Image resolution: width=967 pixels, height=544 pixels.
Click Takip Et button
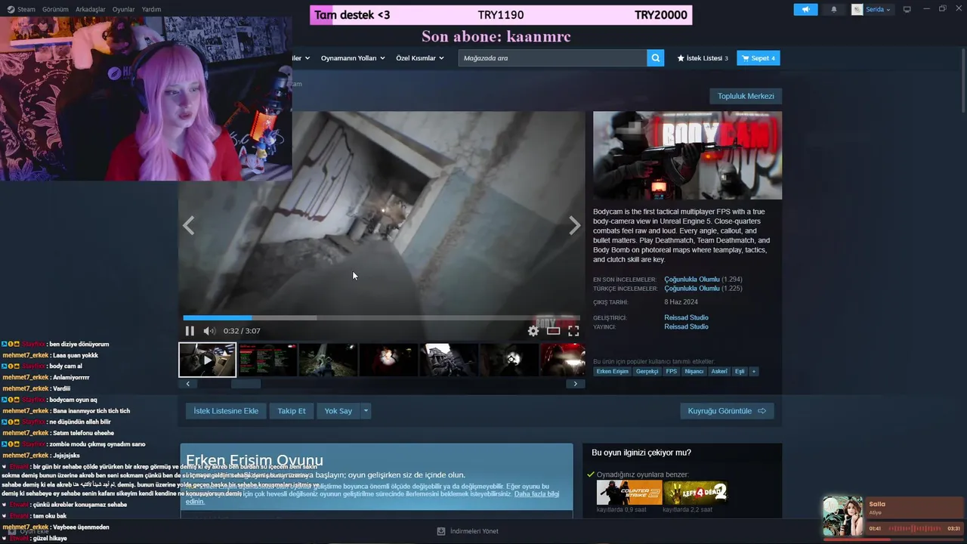point(292,411)
